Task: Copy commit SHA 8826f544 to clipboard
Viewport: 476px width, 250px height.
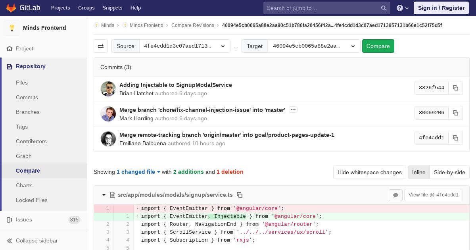Action: click(x=455, y=88)
